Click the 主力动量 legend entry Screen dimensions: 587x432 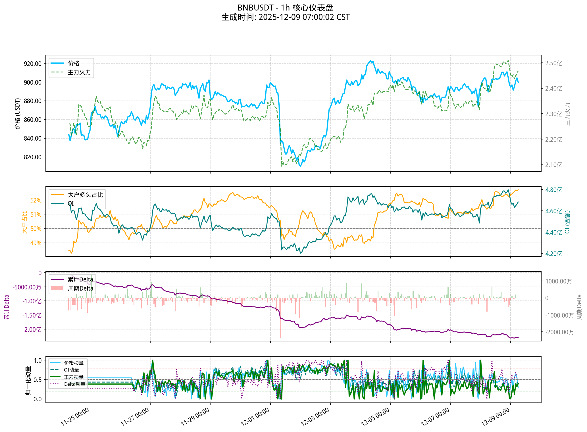point(74,377)
